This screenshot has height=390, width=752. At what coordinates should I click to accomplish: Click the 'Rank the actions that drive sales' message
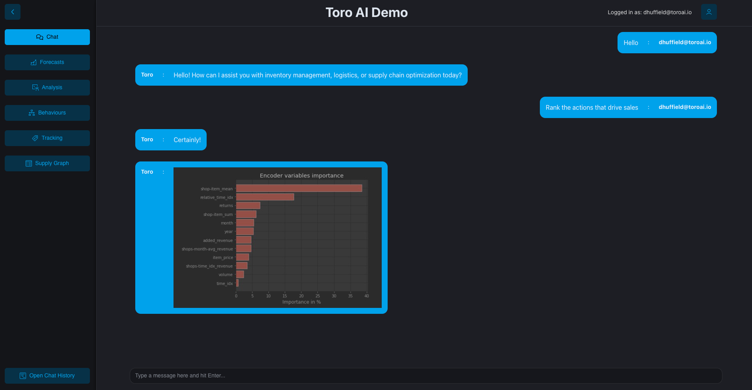pos(592,107)
